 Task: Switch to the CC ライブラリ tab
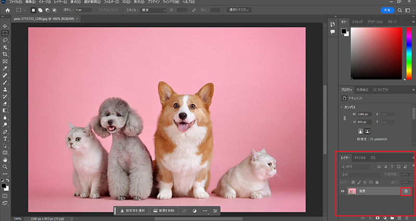click(381, 90)
